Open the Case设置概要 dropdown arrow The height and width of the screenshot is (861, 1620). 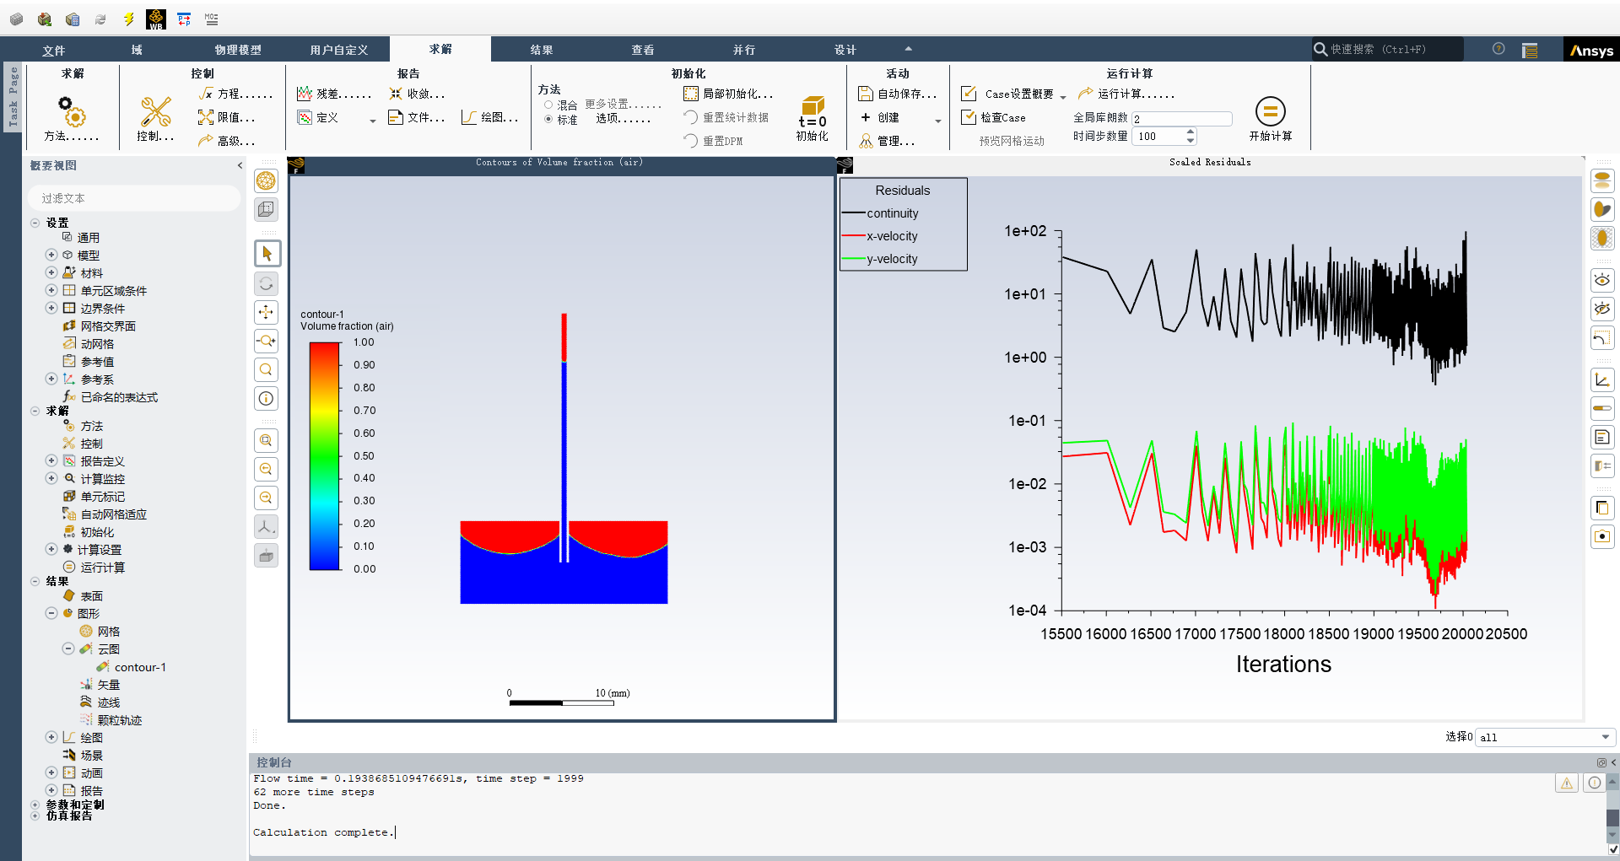pos(1063,96)
